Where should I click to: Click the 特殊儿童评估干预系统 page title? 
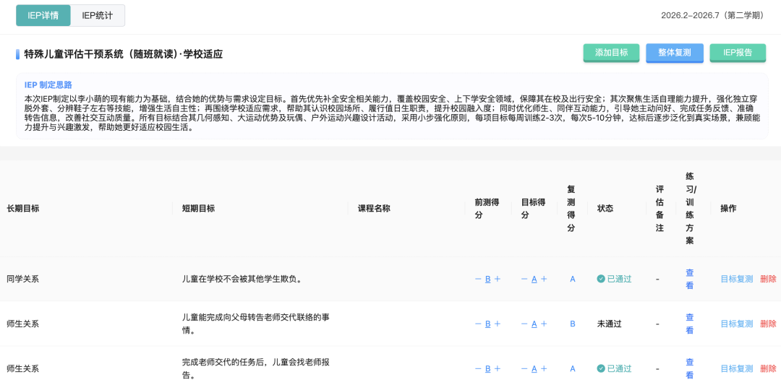[x=123, y=54]
